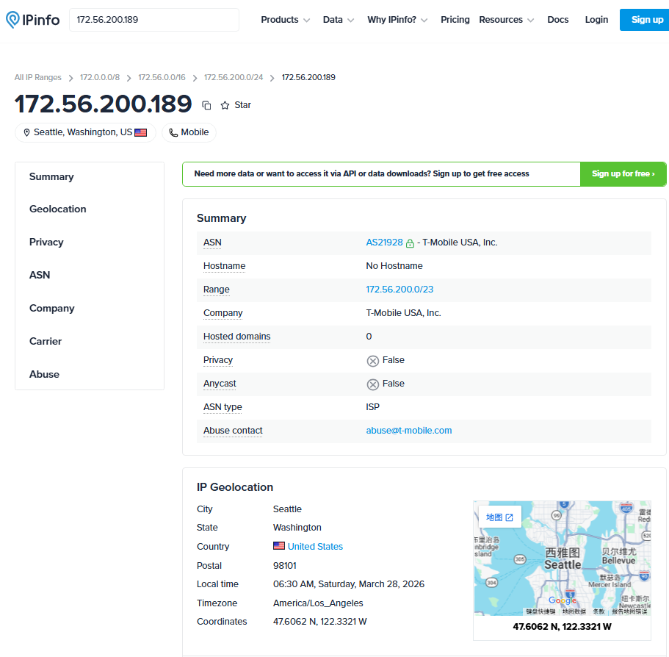
Task: Expand the Resources dropdown
Action: coord(506,20)
